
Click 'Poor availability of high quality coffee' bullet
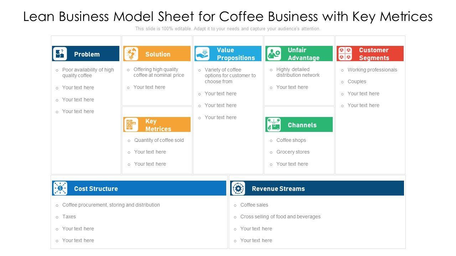(x=88, y=73)
